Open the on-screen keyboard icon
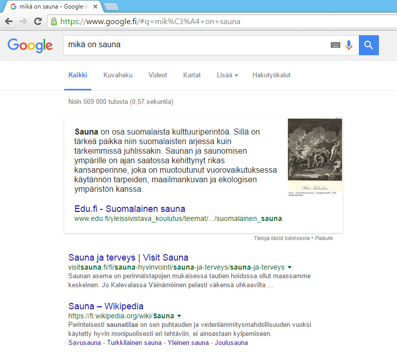The image size is (397, 356). click(335, 45)
